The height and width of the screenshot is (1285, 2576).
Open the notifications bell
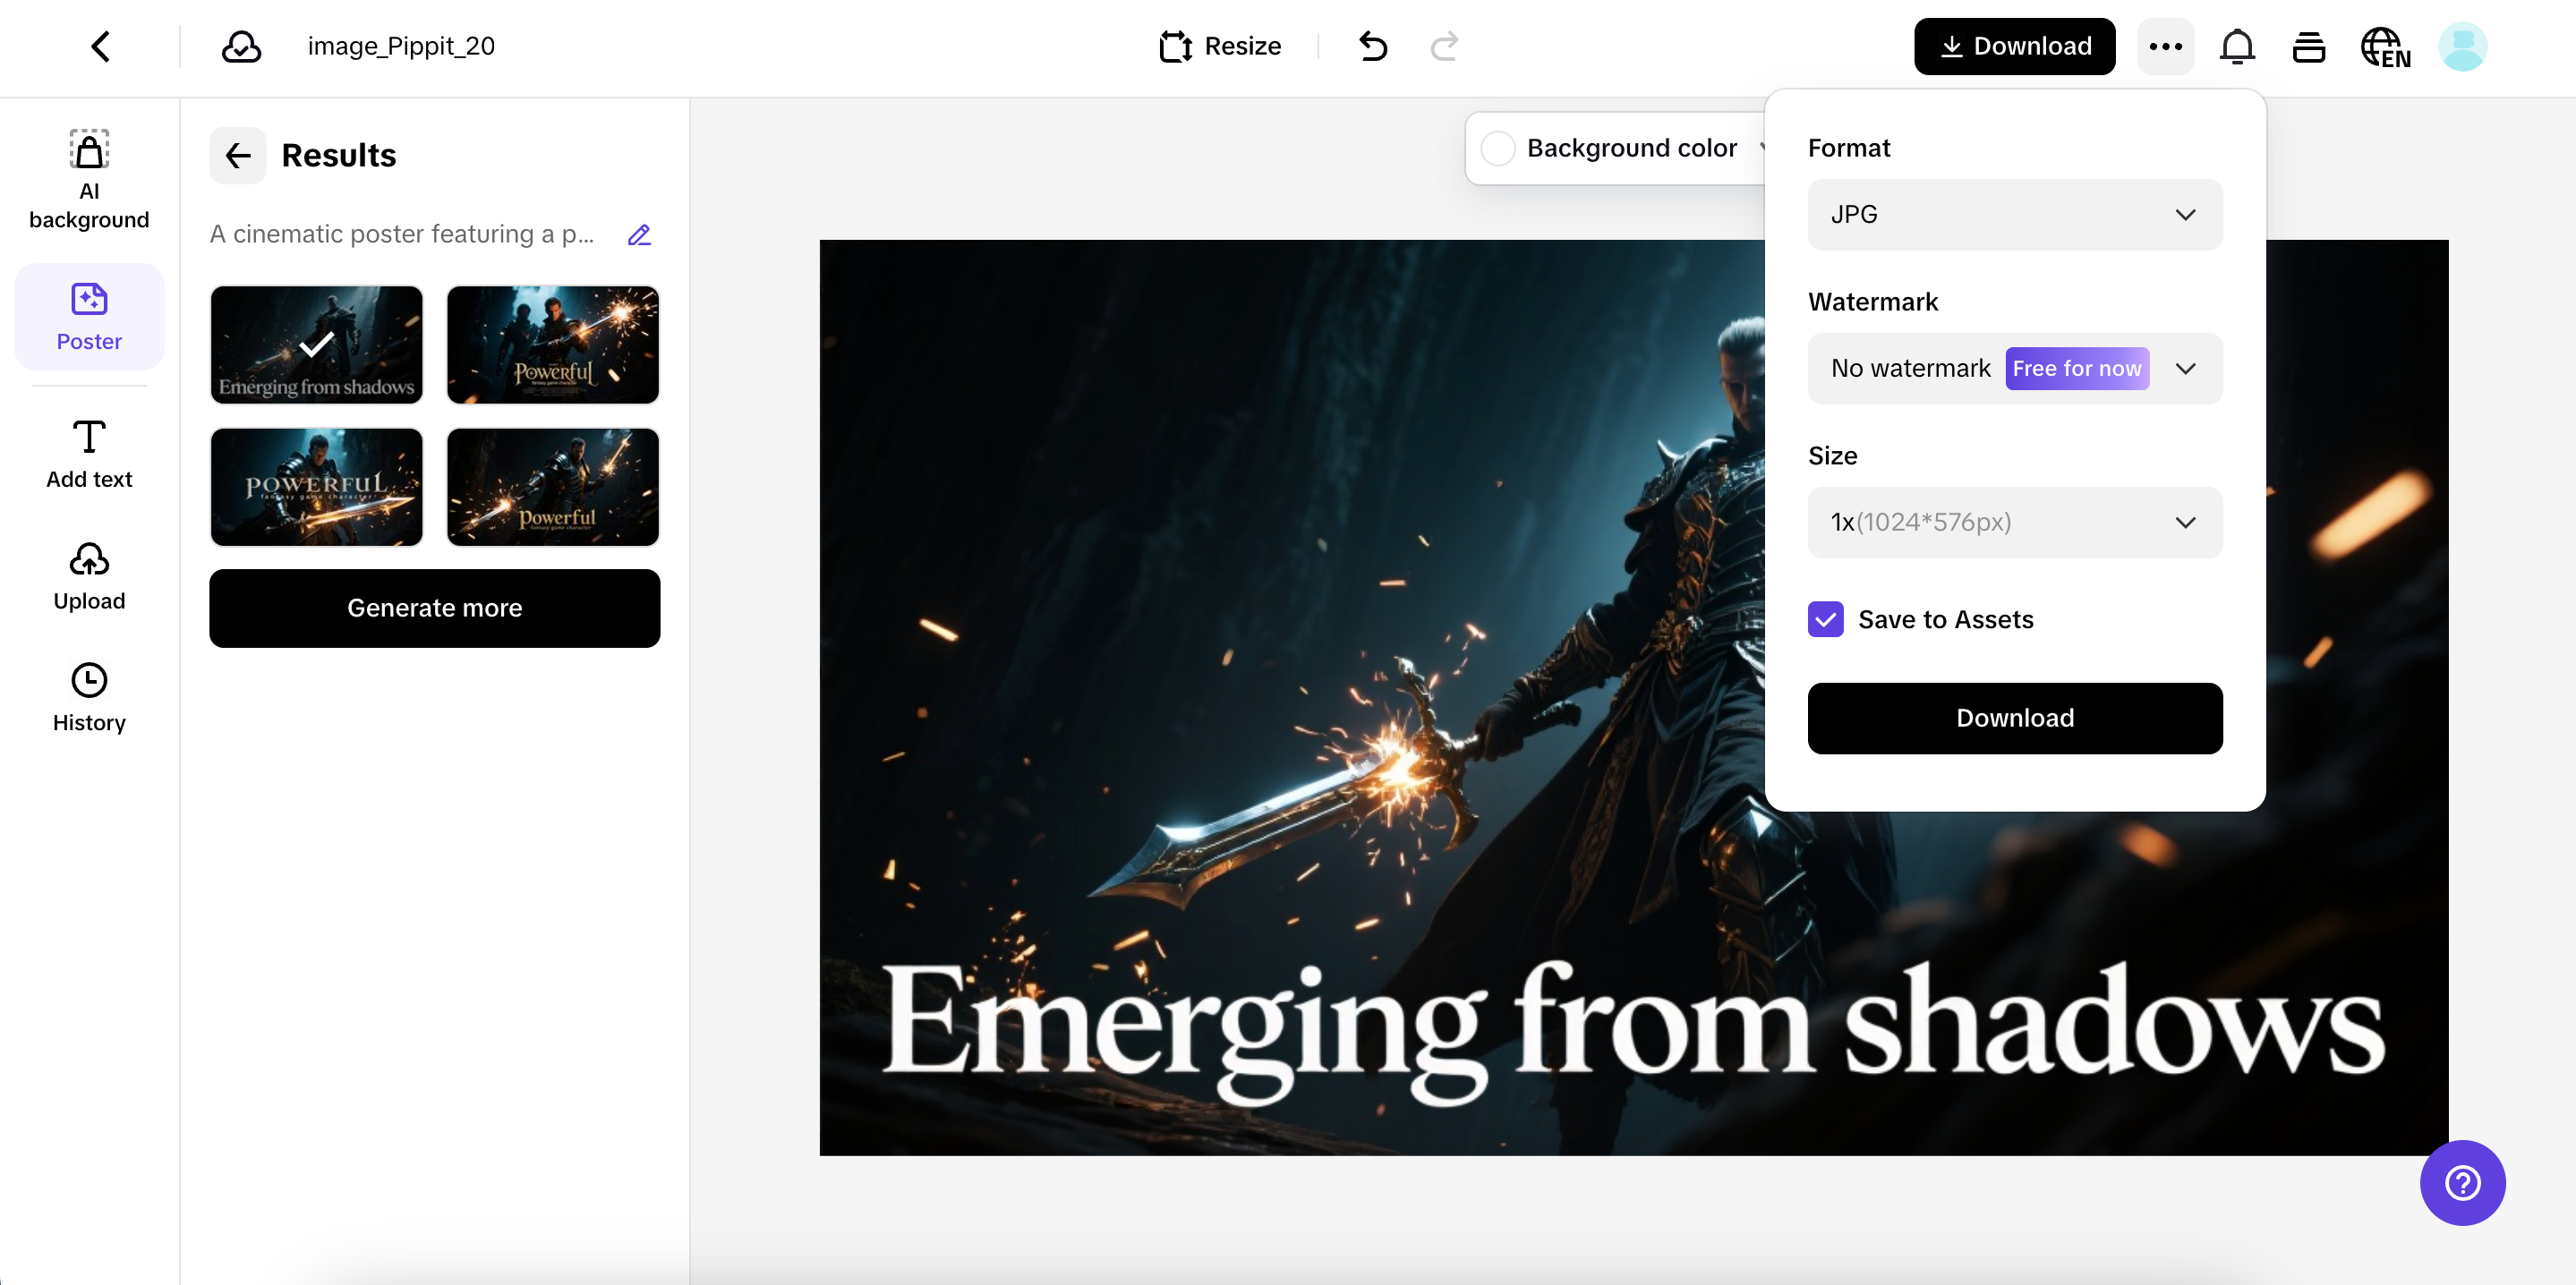pos(2237,46)
